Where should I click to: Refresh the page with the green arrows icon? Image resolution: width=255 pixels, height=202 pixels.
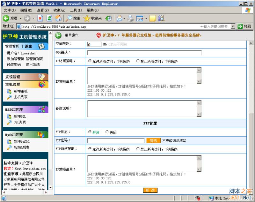(x=49, y=18)
